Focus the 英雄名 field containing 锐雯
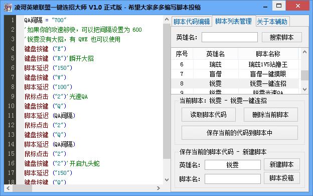313x196 pixels. coord(233,165)
